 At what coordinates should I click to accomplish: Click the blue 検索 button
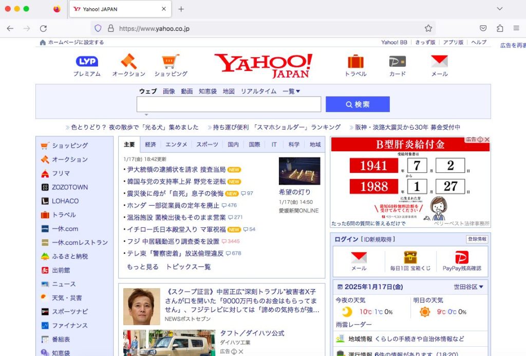point(358,104)
